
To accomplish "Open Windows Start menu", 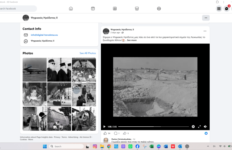I will point(45,146).
